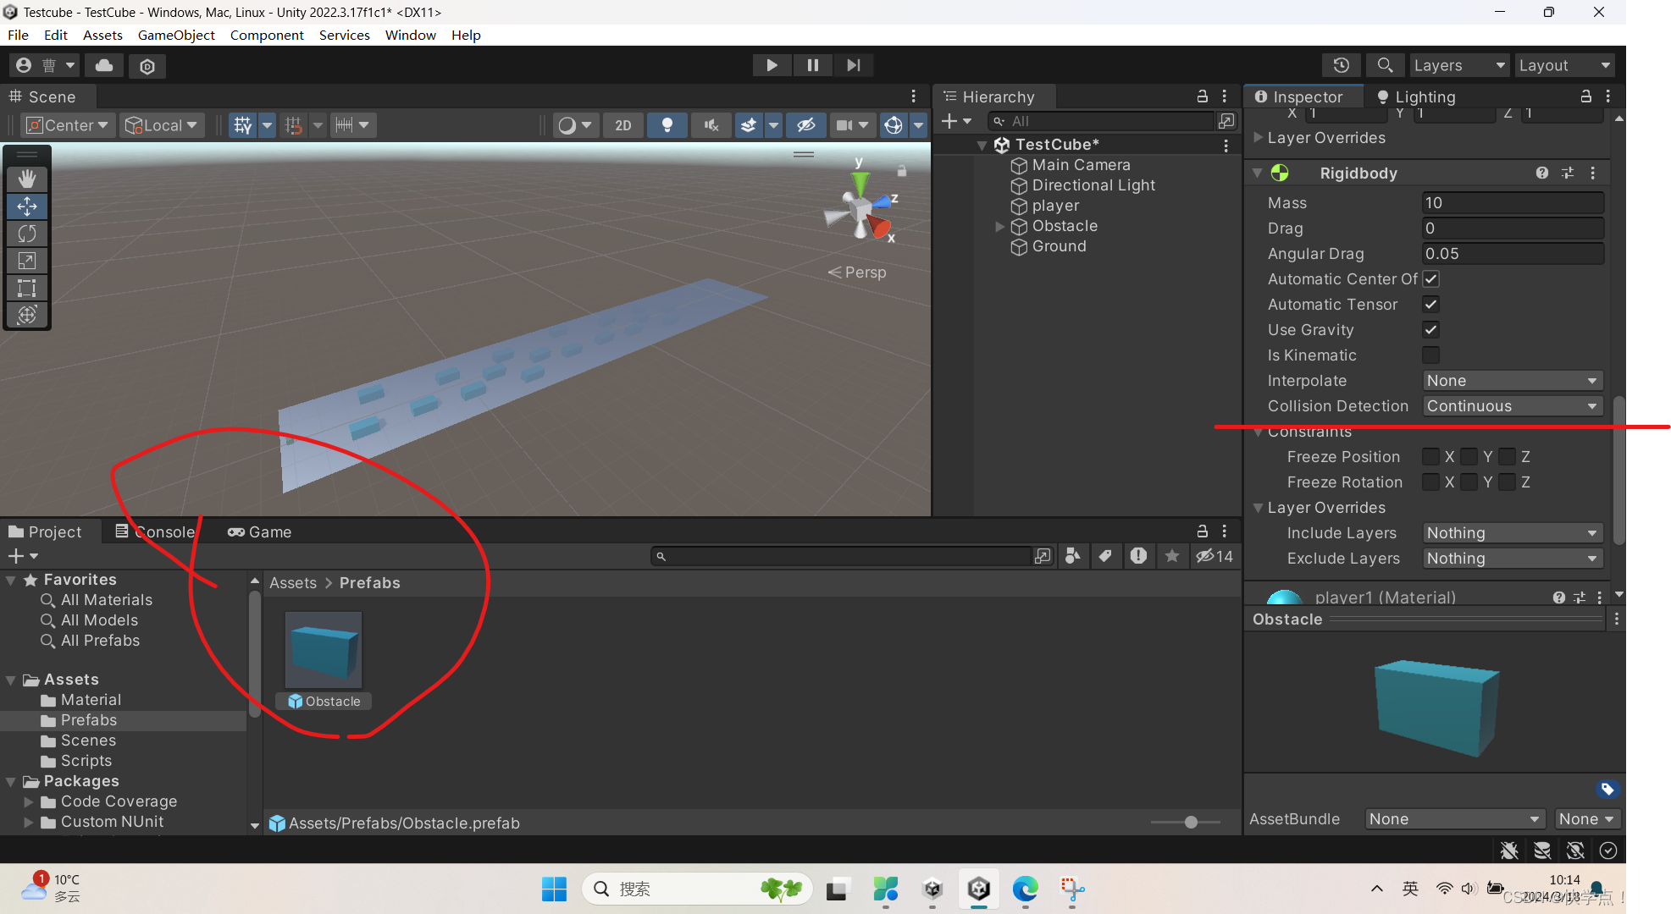Click the Step frame button
Image resolution: width=1671 pixels, height=914 pixels.
pos(853,65)
